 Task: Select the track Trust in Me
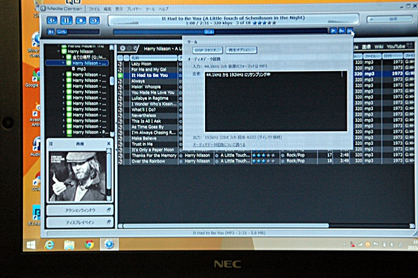tap(142, 144)
